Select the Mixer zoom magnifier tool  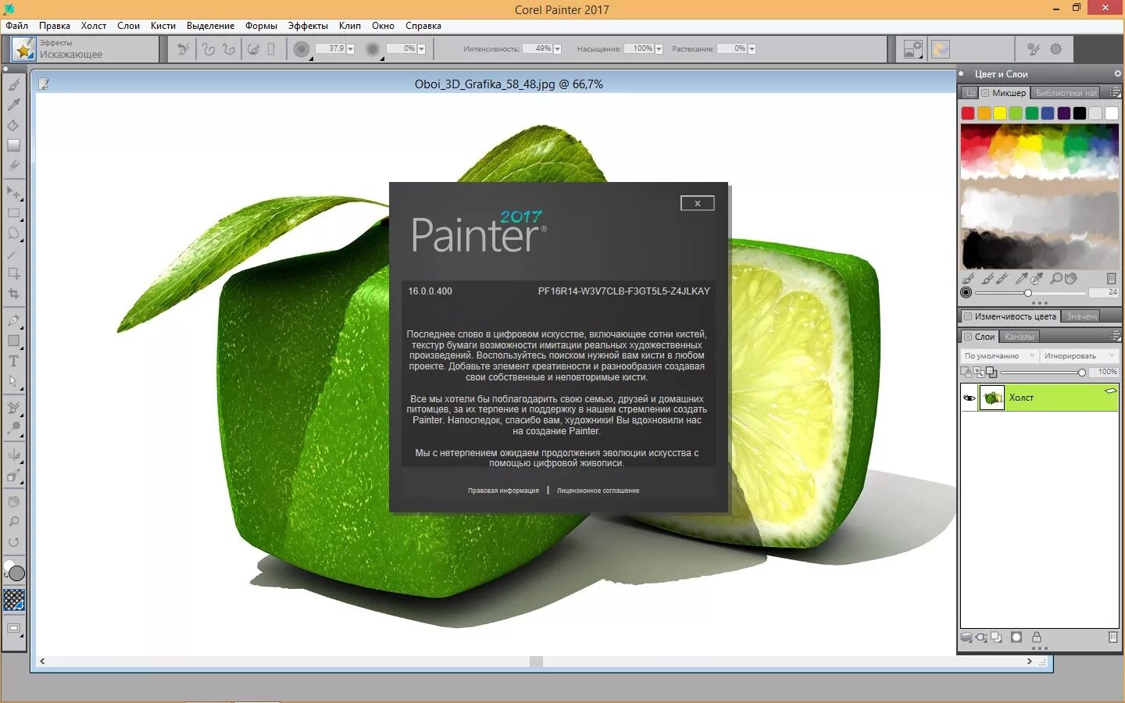1056,278
